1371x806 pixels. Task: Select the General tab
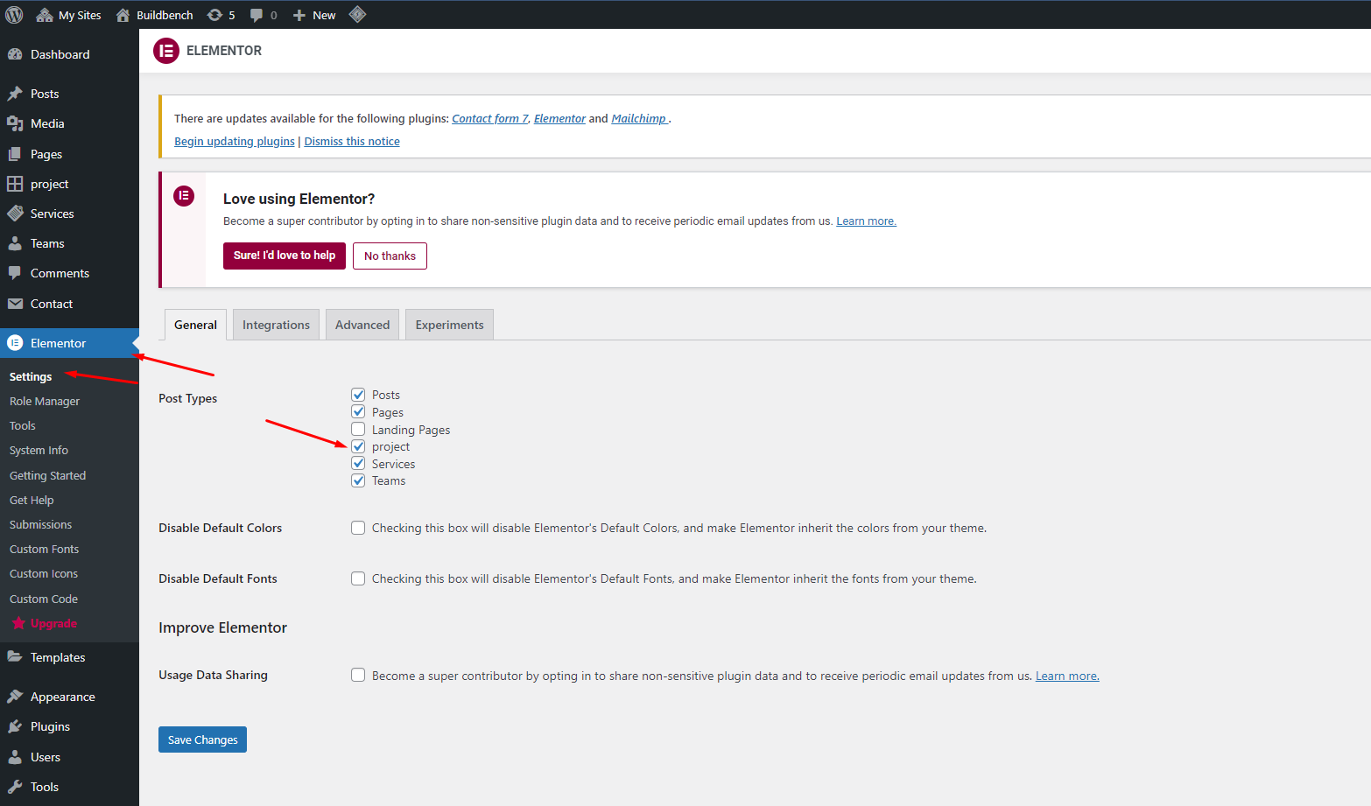tap(195, 325)
